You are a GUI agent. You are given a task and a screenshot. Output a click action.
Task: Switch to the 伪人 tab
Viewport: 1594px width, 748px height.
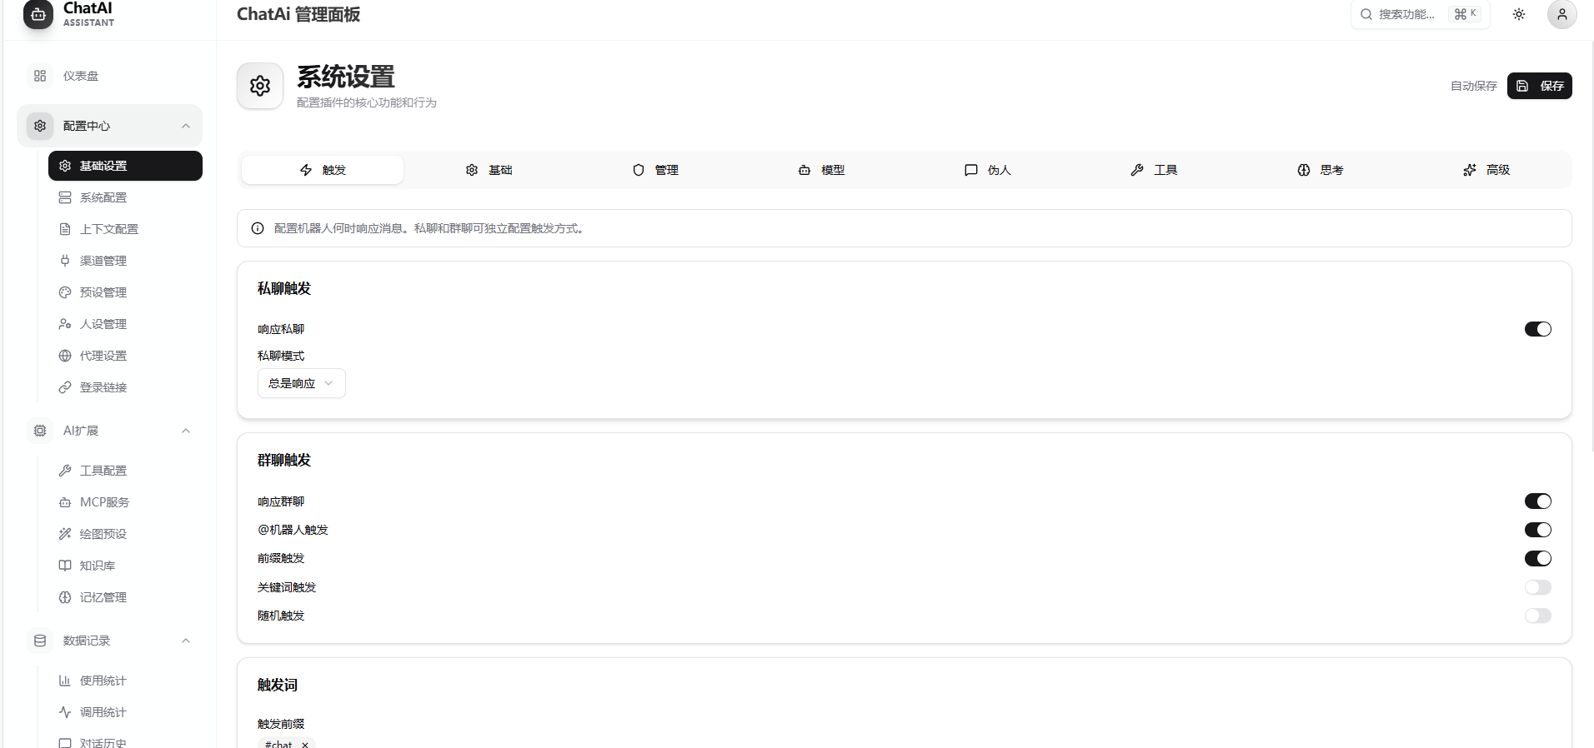(x=987, y=170)
